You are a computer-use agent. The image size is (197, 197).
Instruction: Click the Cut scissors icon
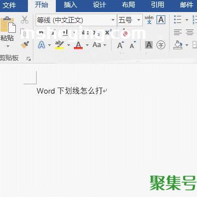click(x=25, y=20)
